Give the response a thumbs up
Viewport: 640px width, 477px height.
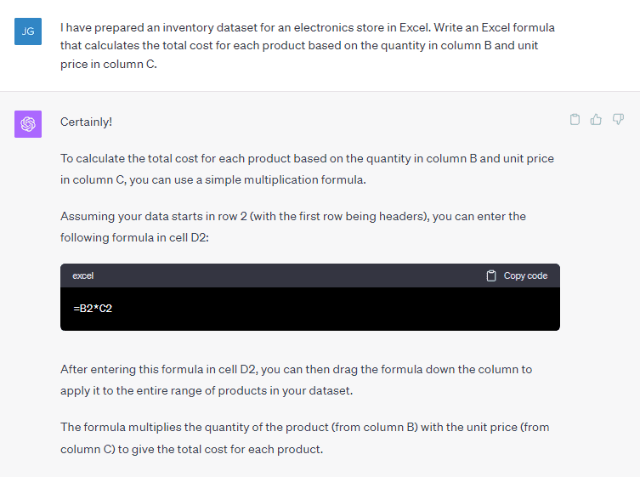596,119
